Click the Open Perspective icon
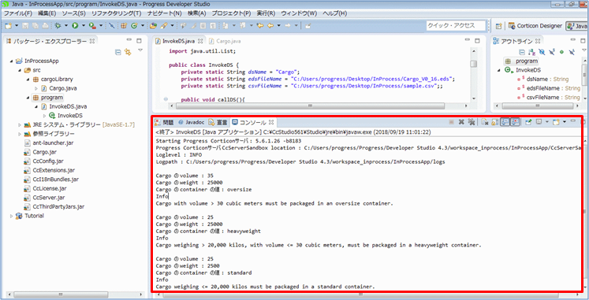 499,26
